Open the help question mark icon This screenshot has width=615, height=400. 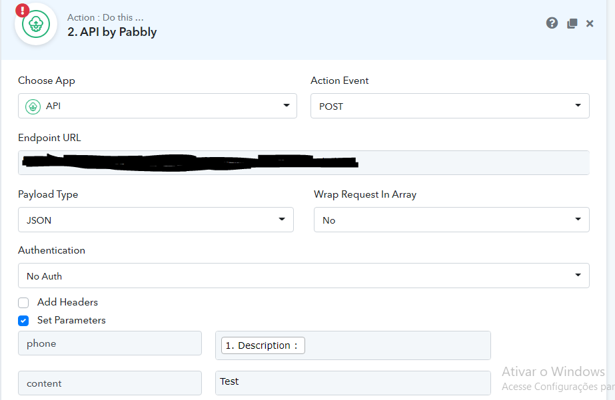click(x=552, y=23)
